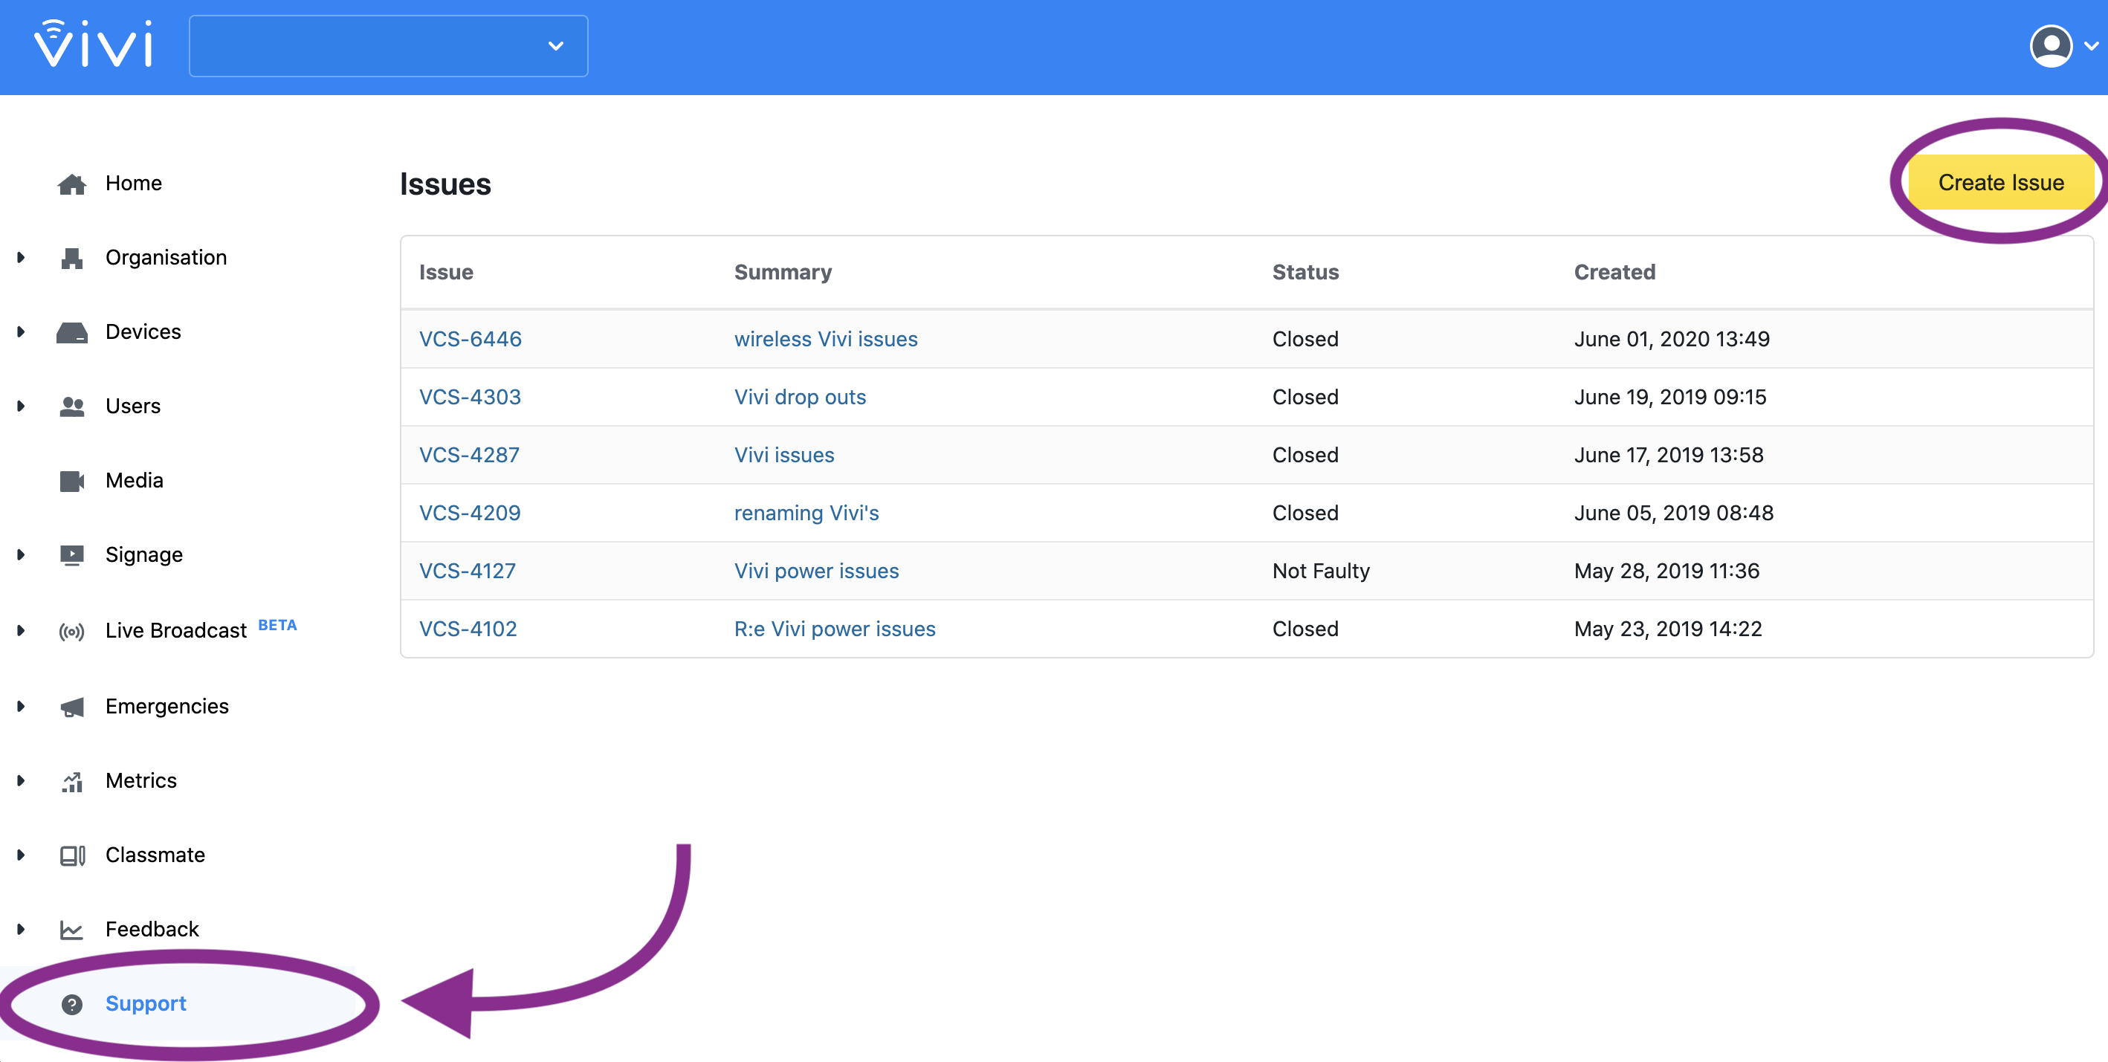Expand the Users menu arrow

click(22, 407)
